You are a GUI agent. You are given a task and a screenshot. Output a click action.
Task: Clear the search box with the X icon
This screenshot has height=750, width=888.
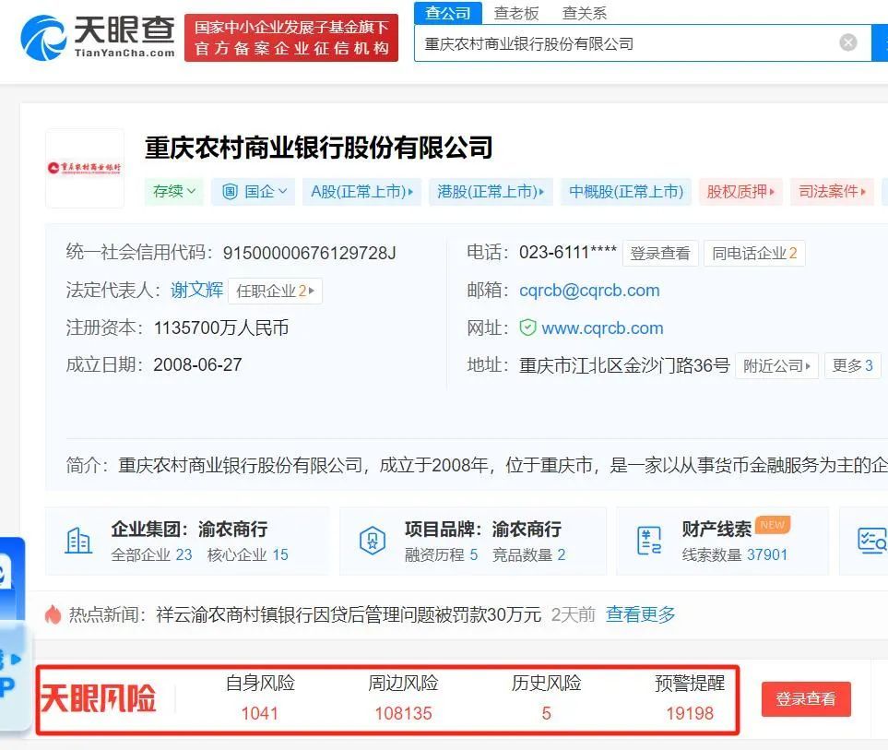coord(847,42)
